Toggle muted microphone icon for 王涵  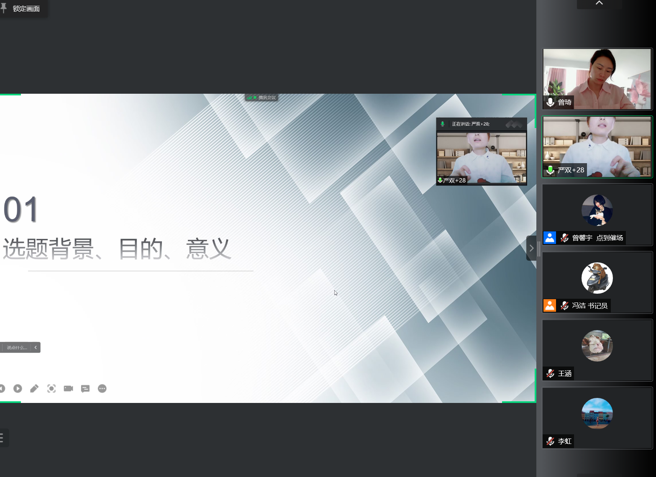(x=551, y=373)
